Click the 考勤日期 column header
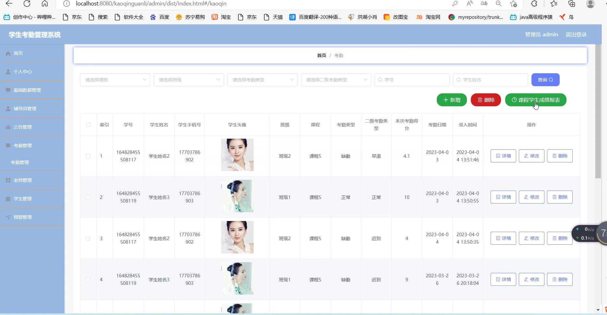The height and width of the screenshot is (315, 607). (x=437, y=125)
